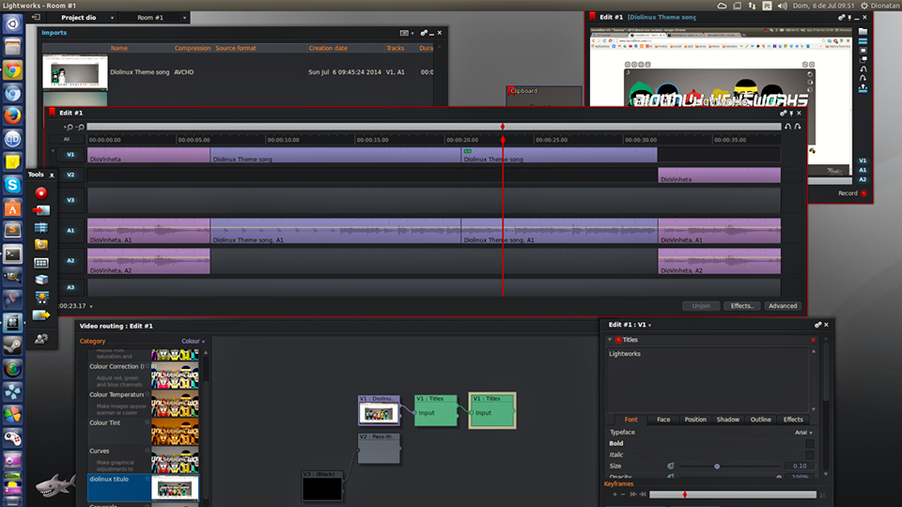Open the bin tiles tool in Tools panel
The image size is (902, 507).
point(40,263)
